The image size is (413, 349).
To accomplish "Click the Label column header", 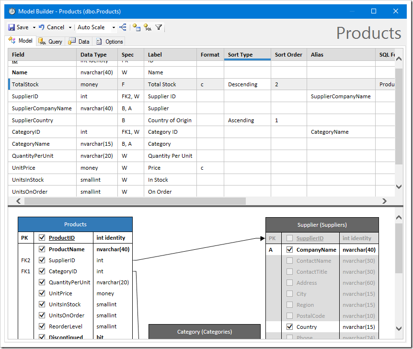I will [170, 55].
